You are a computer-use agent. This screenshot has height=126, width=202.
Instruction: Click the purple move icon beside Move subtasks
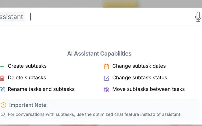(107, 90)
